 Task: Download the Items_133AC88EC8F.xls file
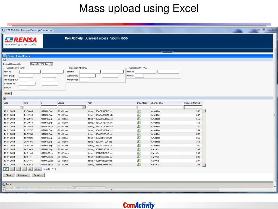(x=139, y=123)
